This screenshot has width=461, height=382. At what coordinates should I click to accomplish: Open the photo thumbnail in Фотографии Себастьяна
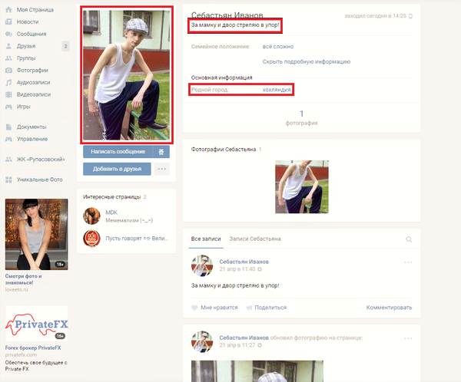(x=302, y=186)
